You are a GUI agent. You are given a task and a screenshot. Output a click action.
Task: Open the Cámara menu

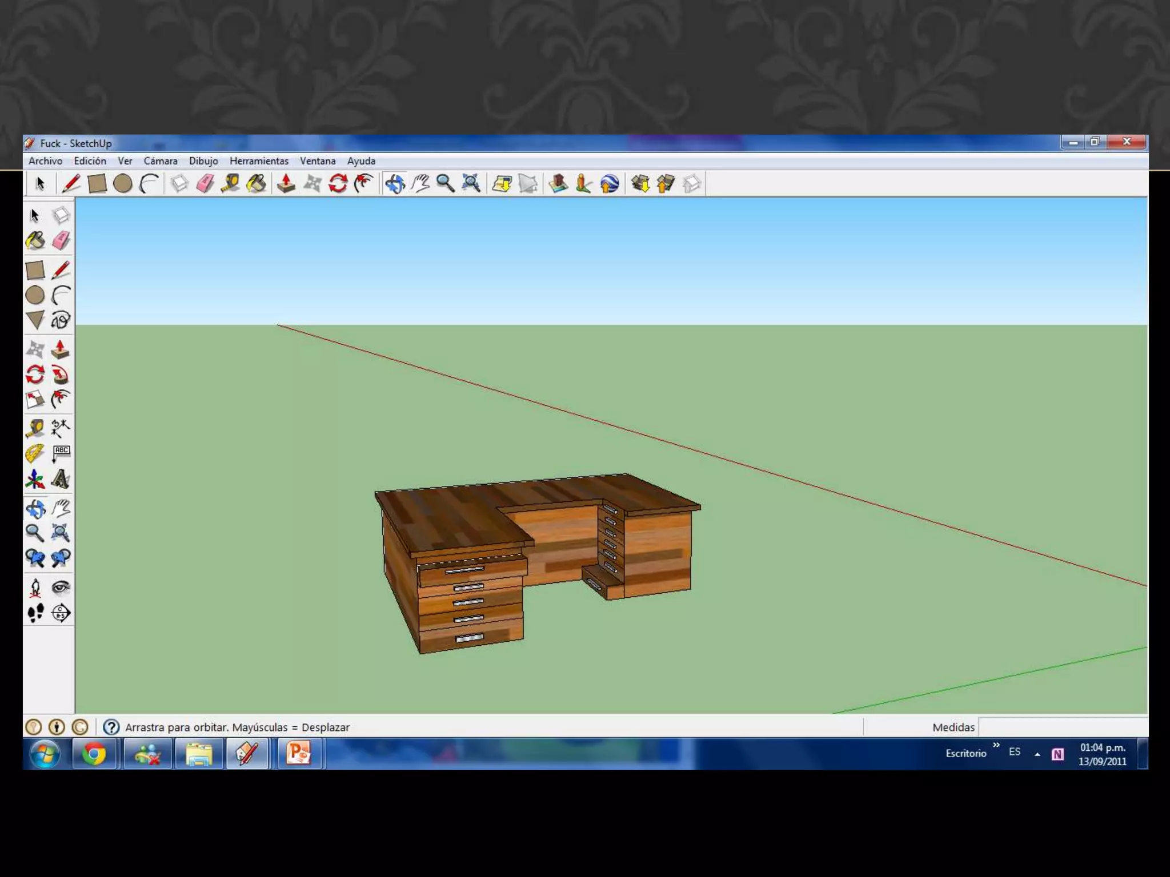coord(161,161)
